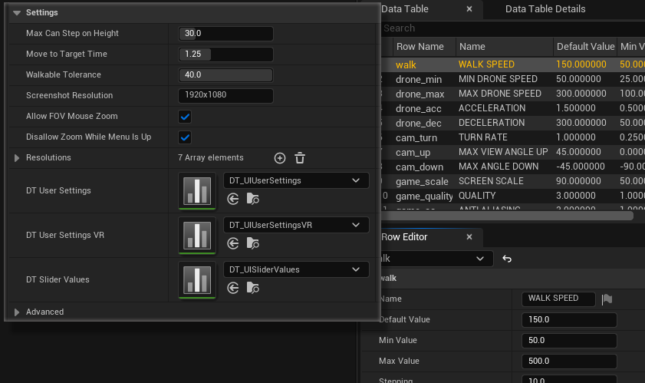Close the Data Table tab

click(x=469, y=8)
